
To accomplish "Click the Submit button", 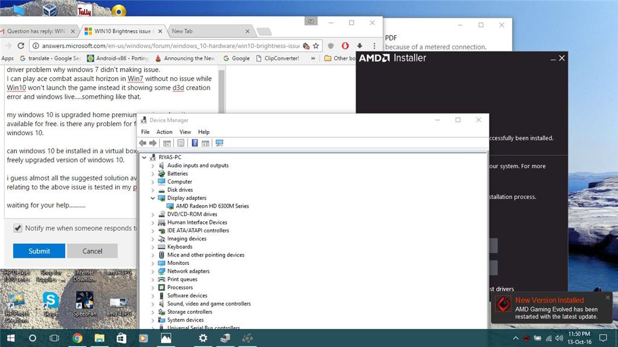I will click(x=39, y=251).
